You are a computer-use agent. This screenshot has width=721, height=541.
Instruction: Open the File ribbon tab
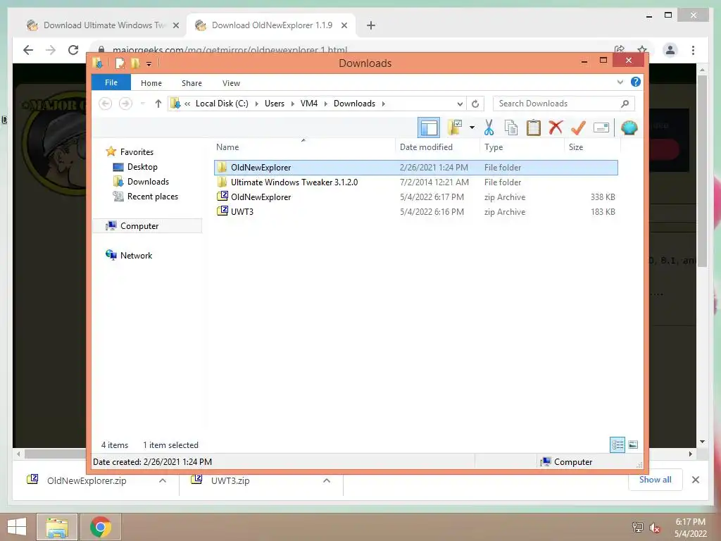tap(111, 83)
